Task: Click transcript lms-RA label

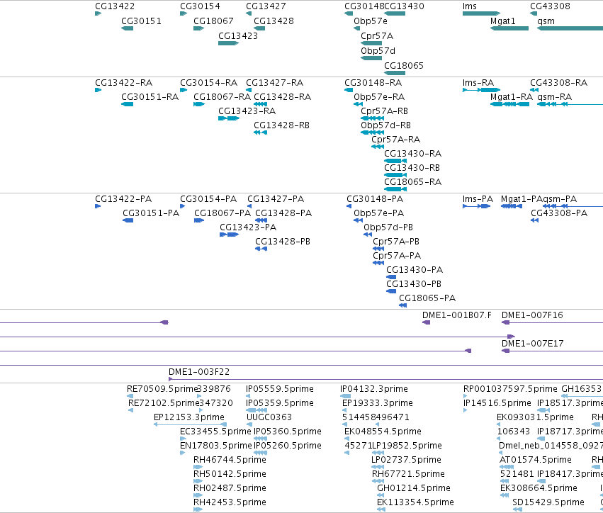Action: click(x=478, y=83)
